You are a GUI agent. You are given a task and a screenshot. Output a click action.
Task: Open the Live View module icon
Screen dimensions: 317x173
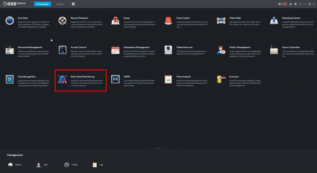(10, 21)
